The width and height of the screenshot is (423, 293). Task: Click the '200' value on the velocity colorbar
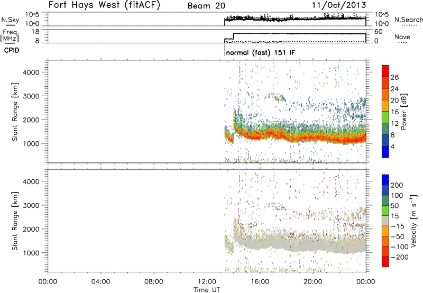tap(397, 185)
